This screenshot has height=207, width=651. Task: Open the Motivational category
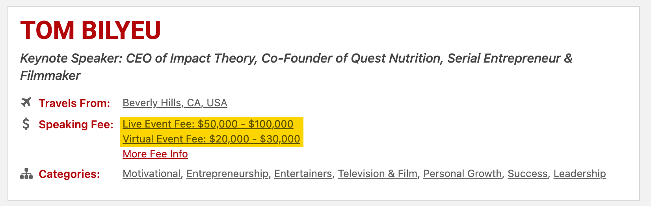click(x=151, y=174)
